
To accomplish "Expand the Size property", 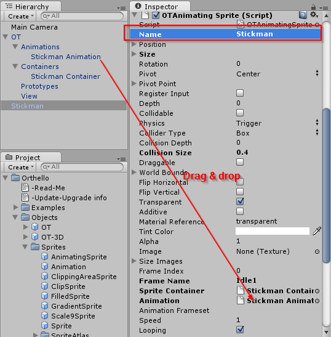I will (134, 54).
